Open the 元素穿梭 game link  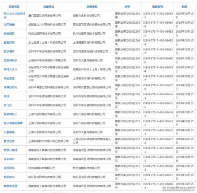9,132
